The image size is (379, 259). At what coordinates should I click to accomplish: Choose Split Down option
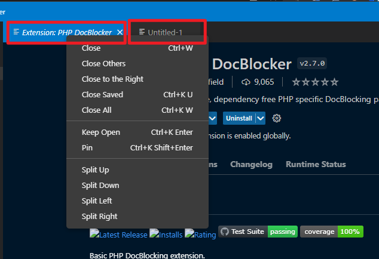[137, 186]
